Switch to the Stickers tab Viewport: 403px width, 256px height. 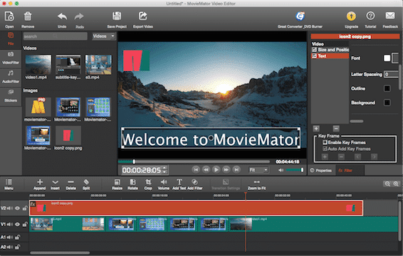[x=11, y=96]
